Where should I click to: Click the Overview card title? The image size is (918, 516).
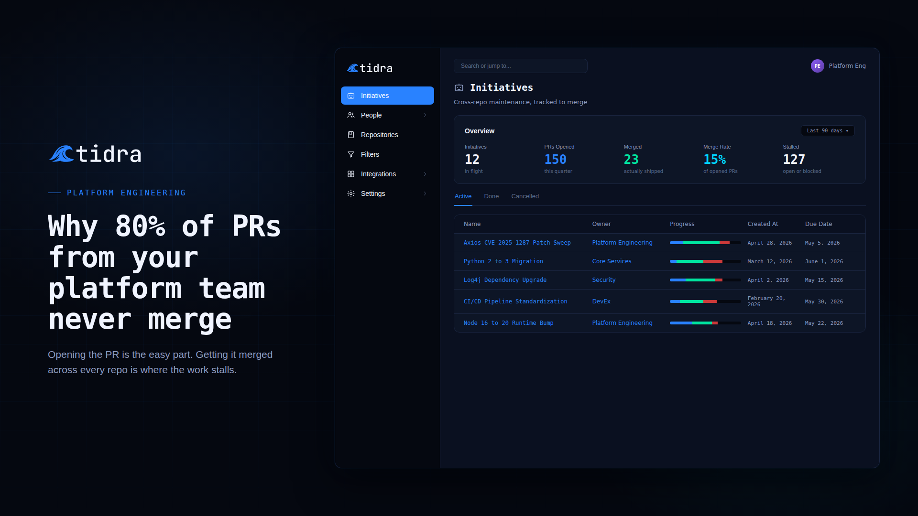[479, 131]
